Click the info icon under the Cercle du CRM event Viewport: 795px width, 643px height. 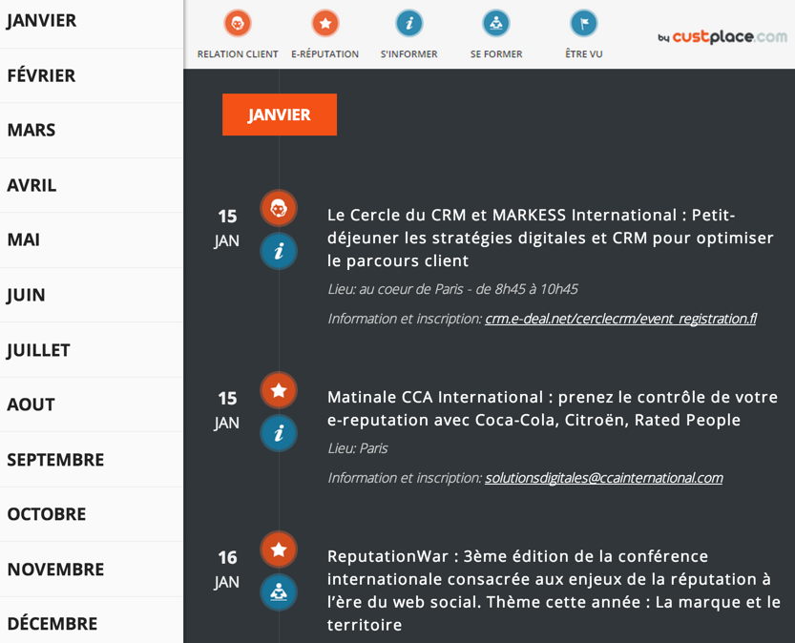click(x=278, y=251)
